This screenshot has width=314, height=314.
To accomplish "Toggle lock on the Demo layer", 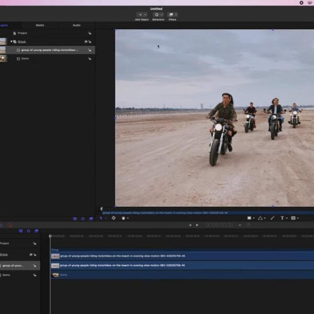I will [90, 59].
